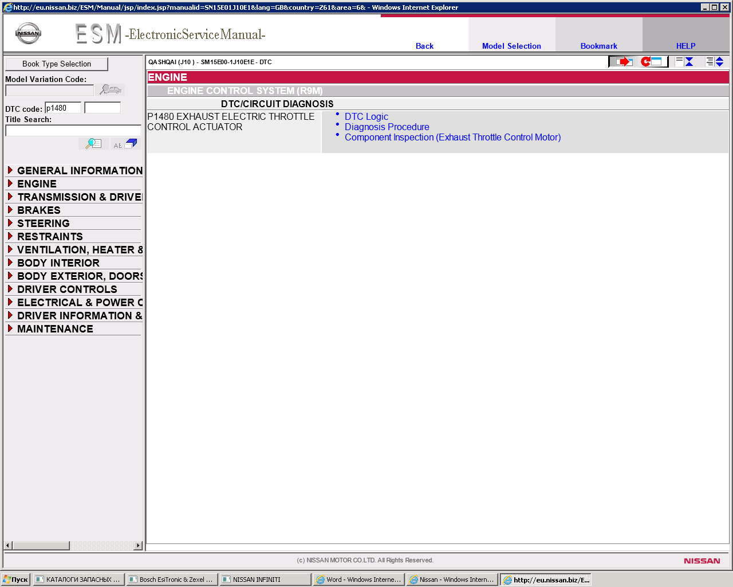
Task: Open the Bookmark tab
Action: tap(598, 46)
